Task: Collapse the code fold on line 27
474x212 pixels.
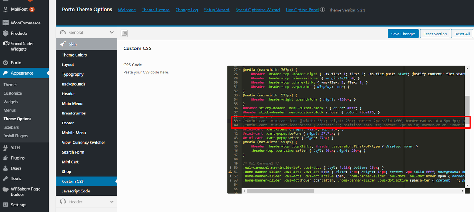Action: tap(240, 69)
